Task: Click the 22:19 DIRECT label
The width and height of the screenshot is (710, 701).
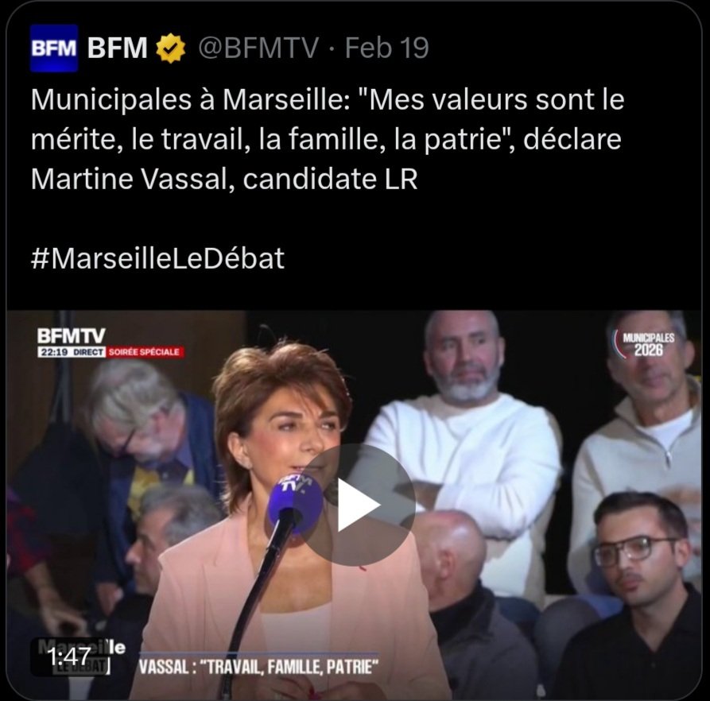Action: click(72, 352)
